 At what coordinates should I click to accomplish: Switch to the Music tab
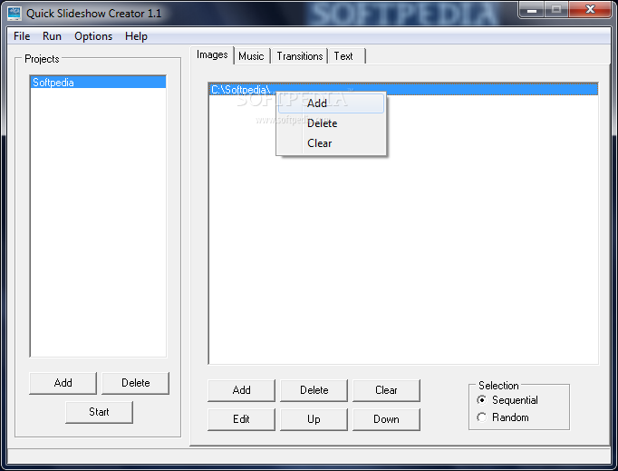click(x=251, y=56)
